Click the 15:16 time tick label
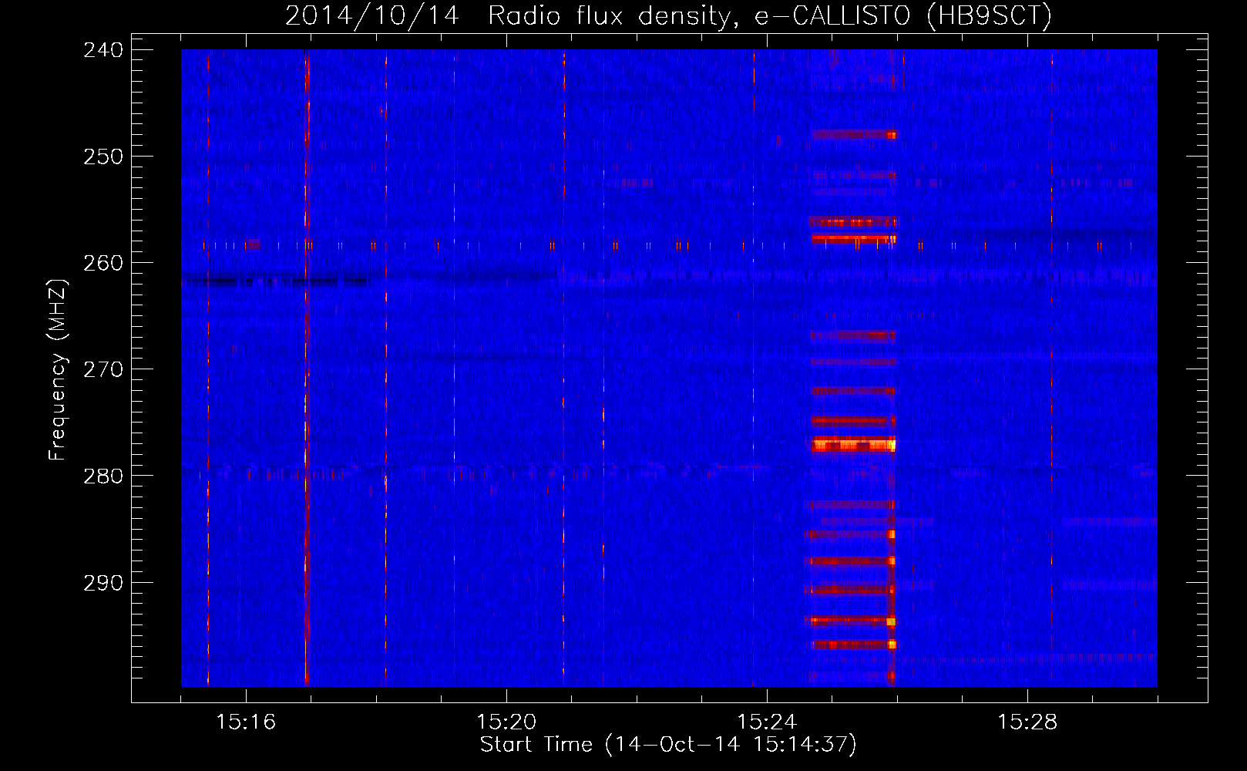The width and height of the screenshot is (1247, 771). point(246,722)
